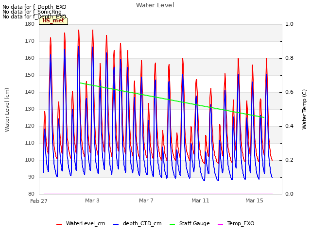Screen dimensions: 311x233
Task: Click the 80 left axis tick label
Action: pyautogui.click(x=31, y=194)
